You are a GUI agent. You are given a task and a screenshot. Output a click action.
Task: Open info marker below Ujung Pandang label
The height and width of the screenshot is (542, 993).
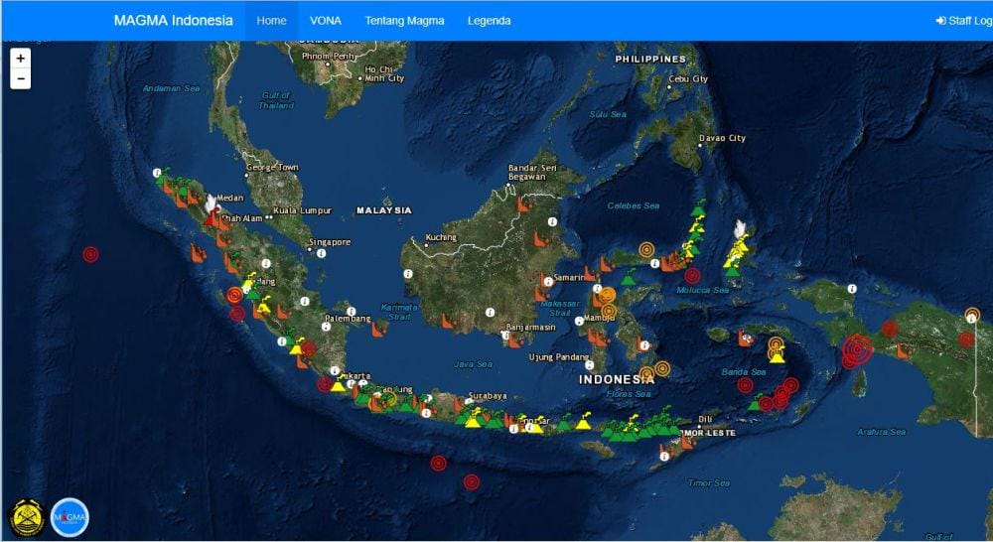tap(590, 365)
